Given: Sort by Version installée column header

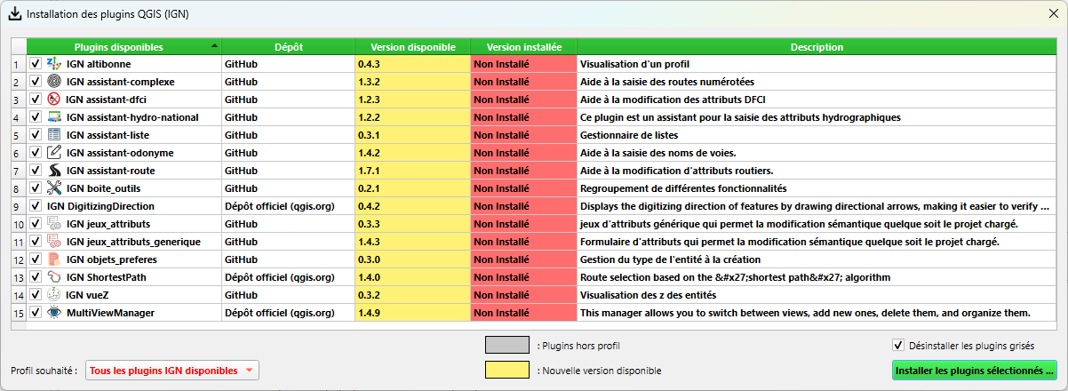Looking at the screenshot, I should (x=523, y=47).
